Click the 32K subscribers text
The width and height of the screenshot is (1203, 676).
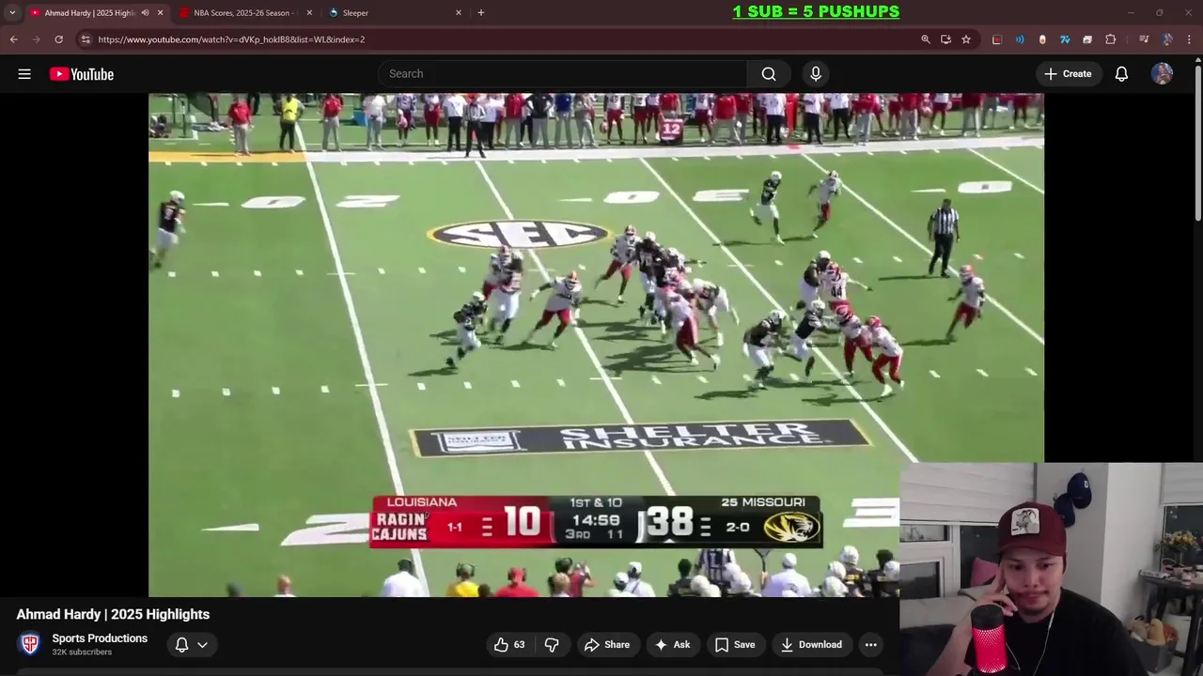82,653
